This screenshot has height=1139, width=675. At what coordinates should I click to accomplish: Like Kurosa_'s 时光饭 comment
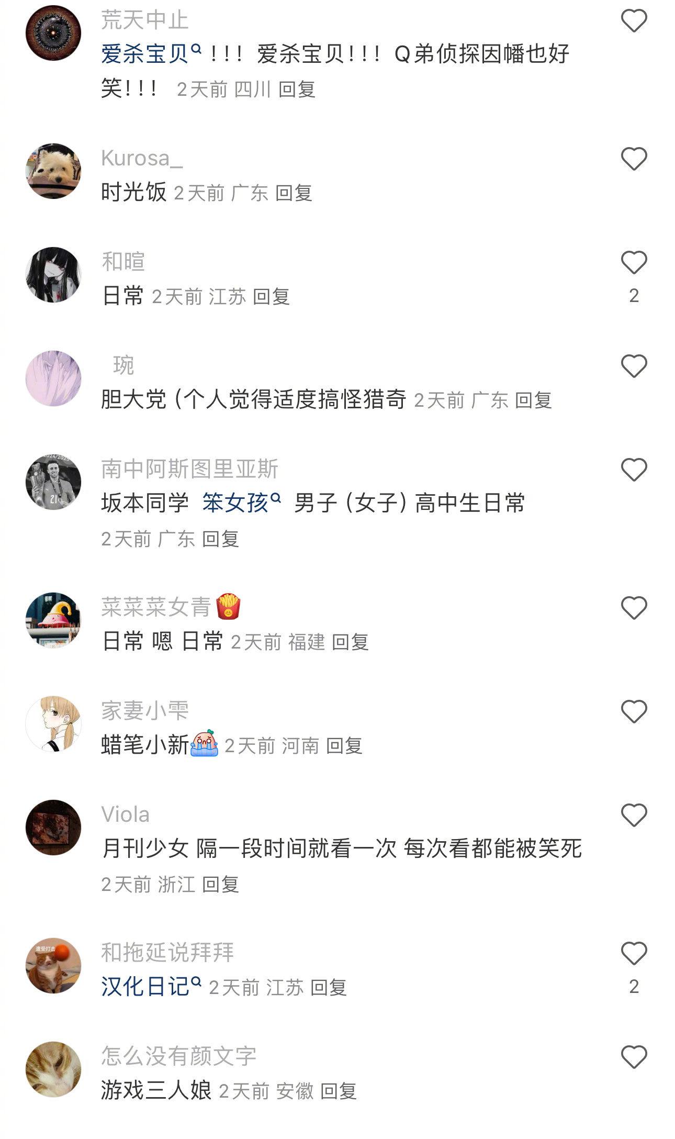click(634, 159)
